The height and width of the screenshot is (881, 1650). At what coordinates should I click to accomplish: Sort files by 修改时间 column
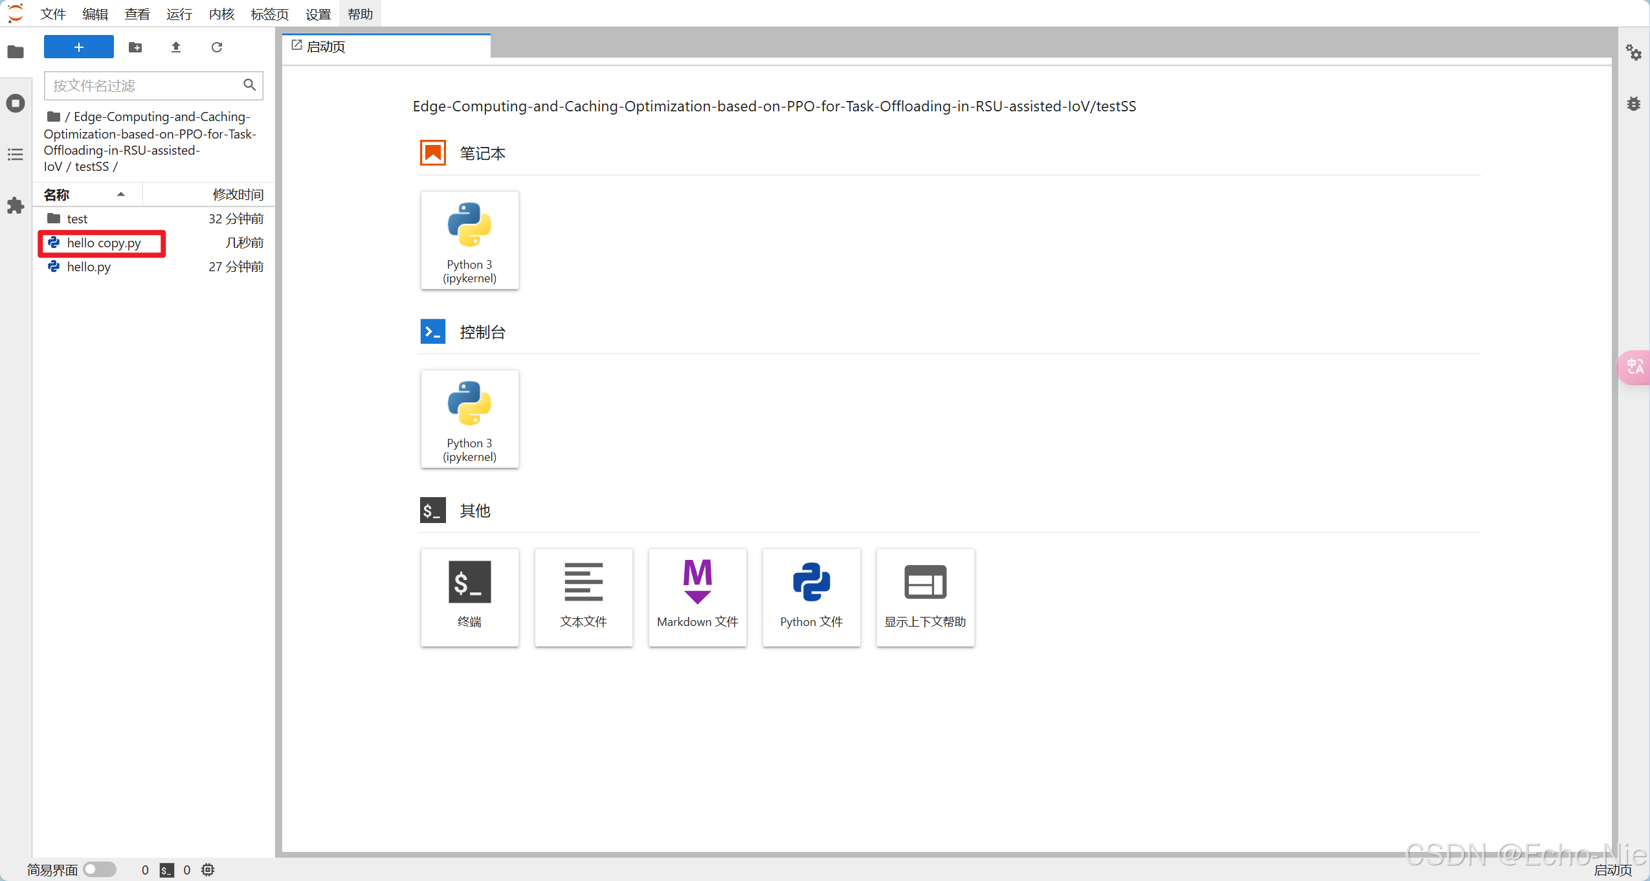point(237,194)
